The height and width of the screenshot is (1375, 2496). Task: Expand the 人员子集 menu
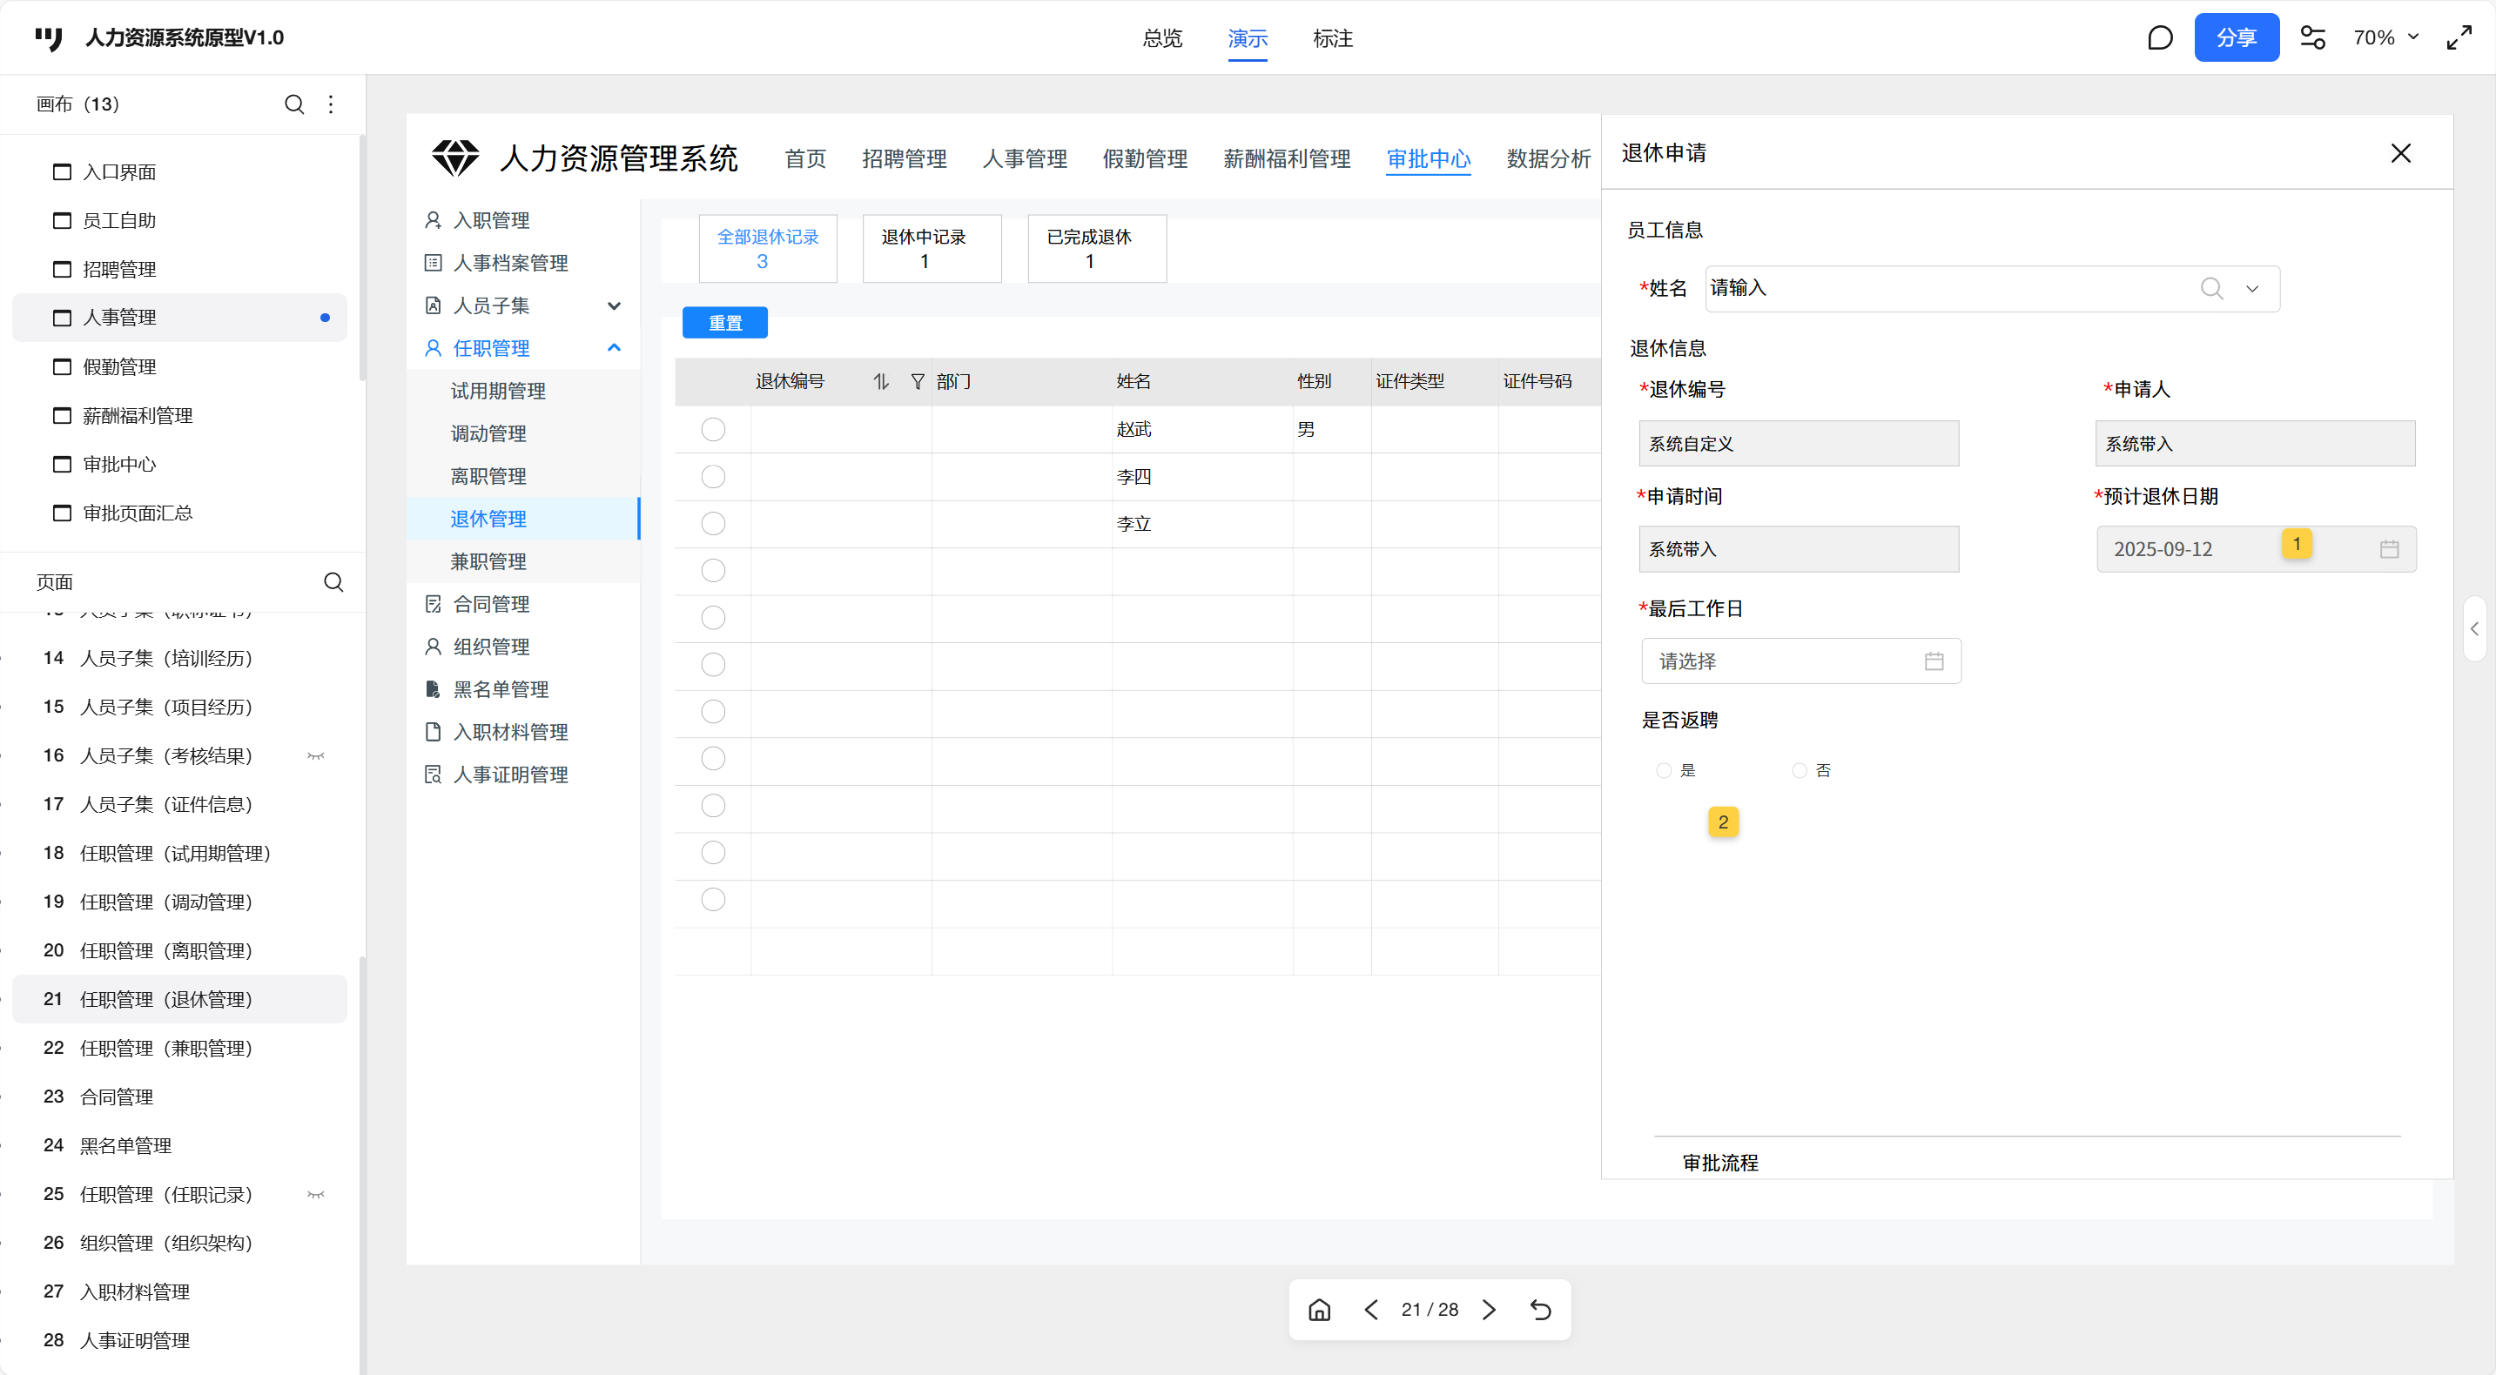click(x=614, y=306)
